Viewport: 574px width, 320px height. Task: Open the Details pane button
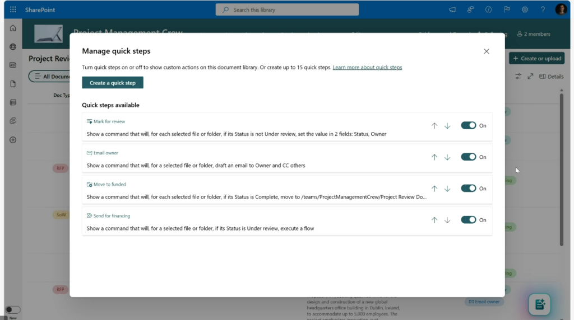(x=552, y=76)
